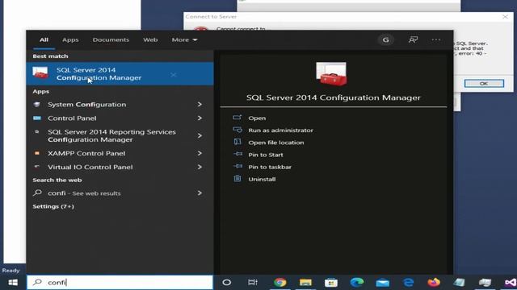This screenshot has height=290, width=517.
Task: Open the Settings (7+) results group
Action: point(53,206)
